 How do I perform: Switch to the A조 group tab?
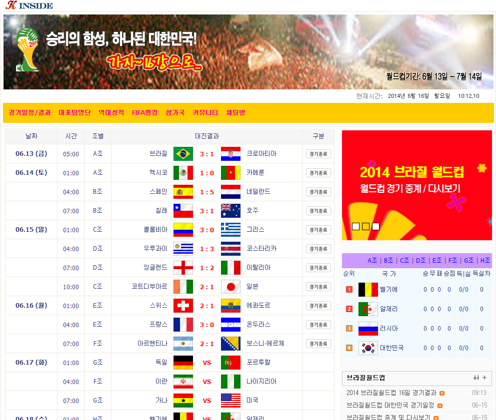click(372, 261)
